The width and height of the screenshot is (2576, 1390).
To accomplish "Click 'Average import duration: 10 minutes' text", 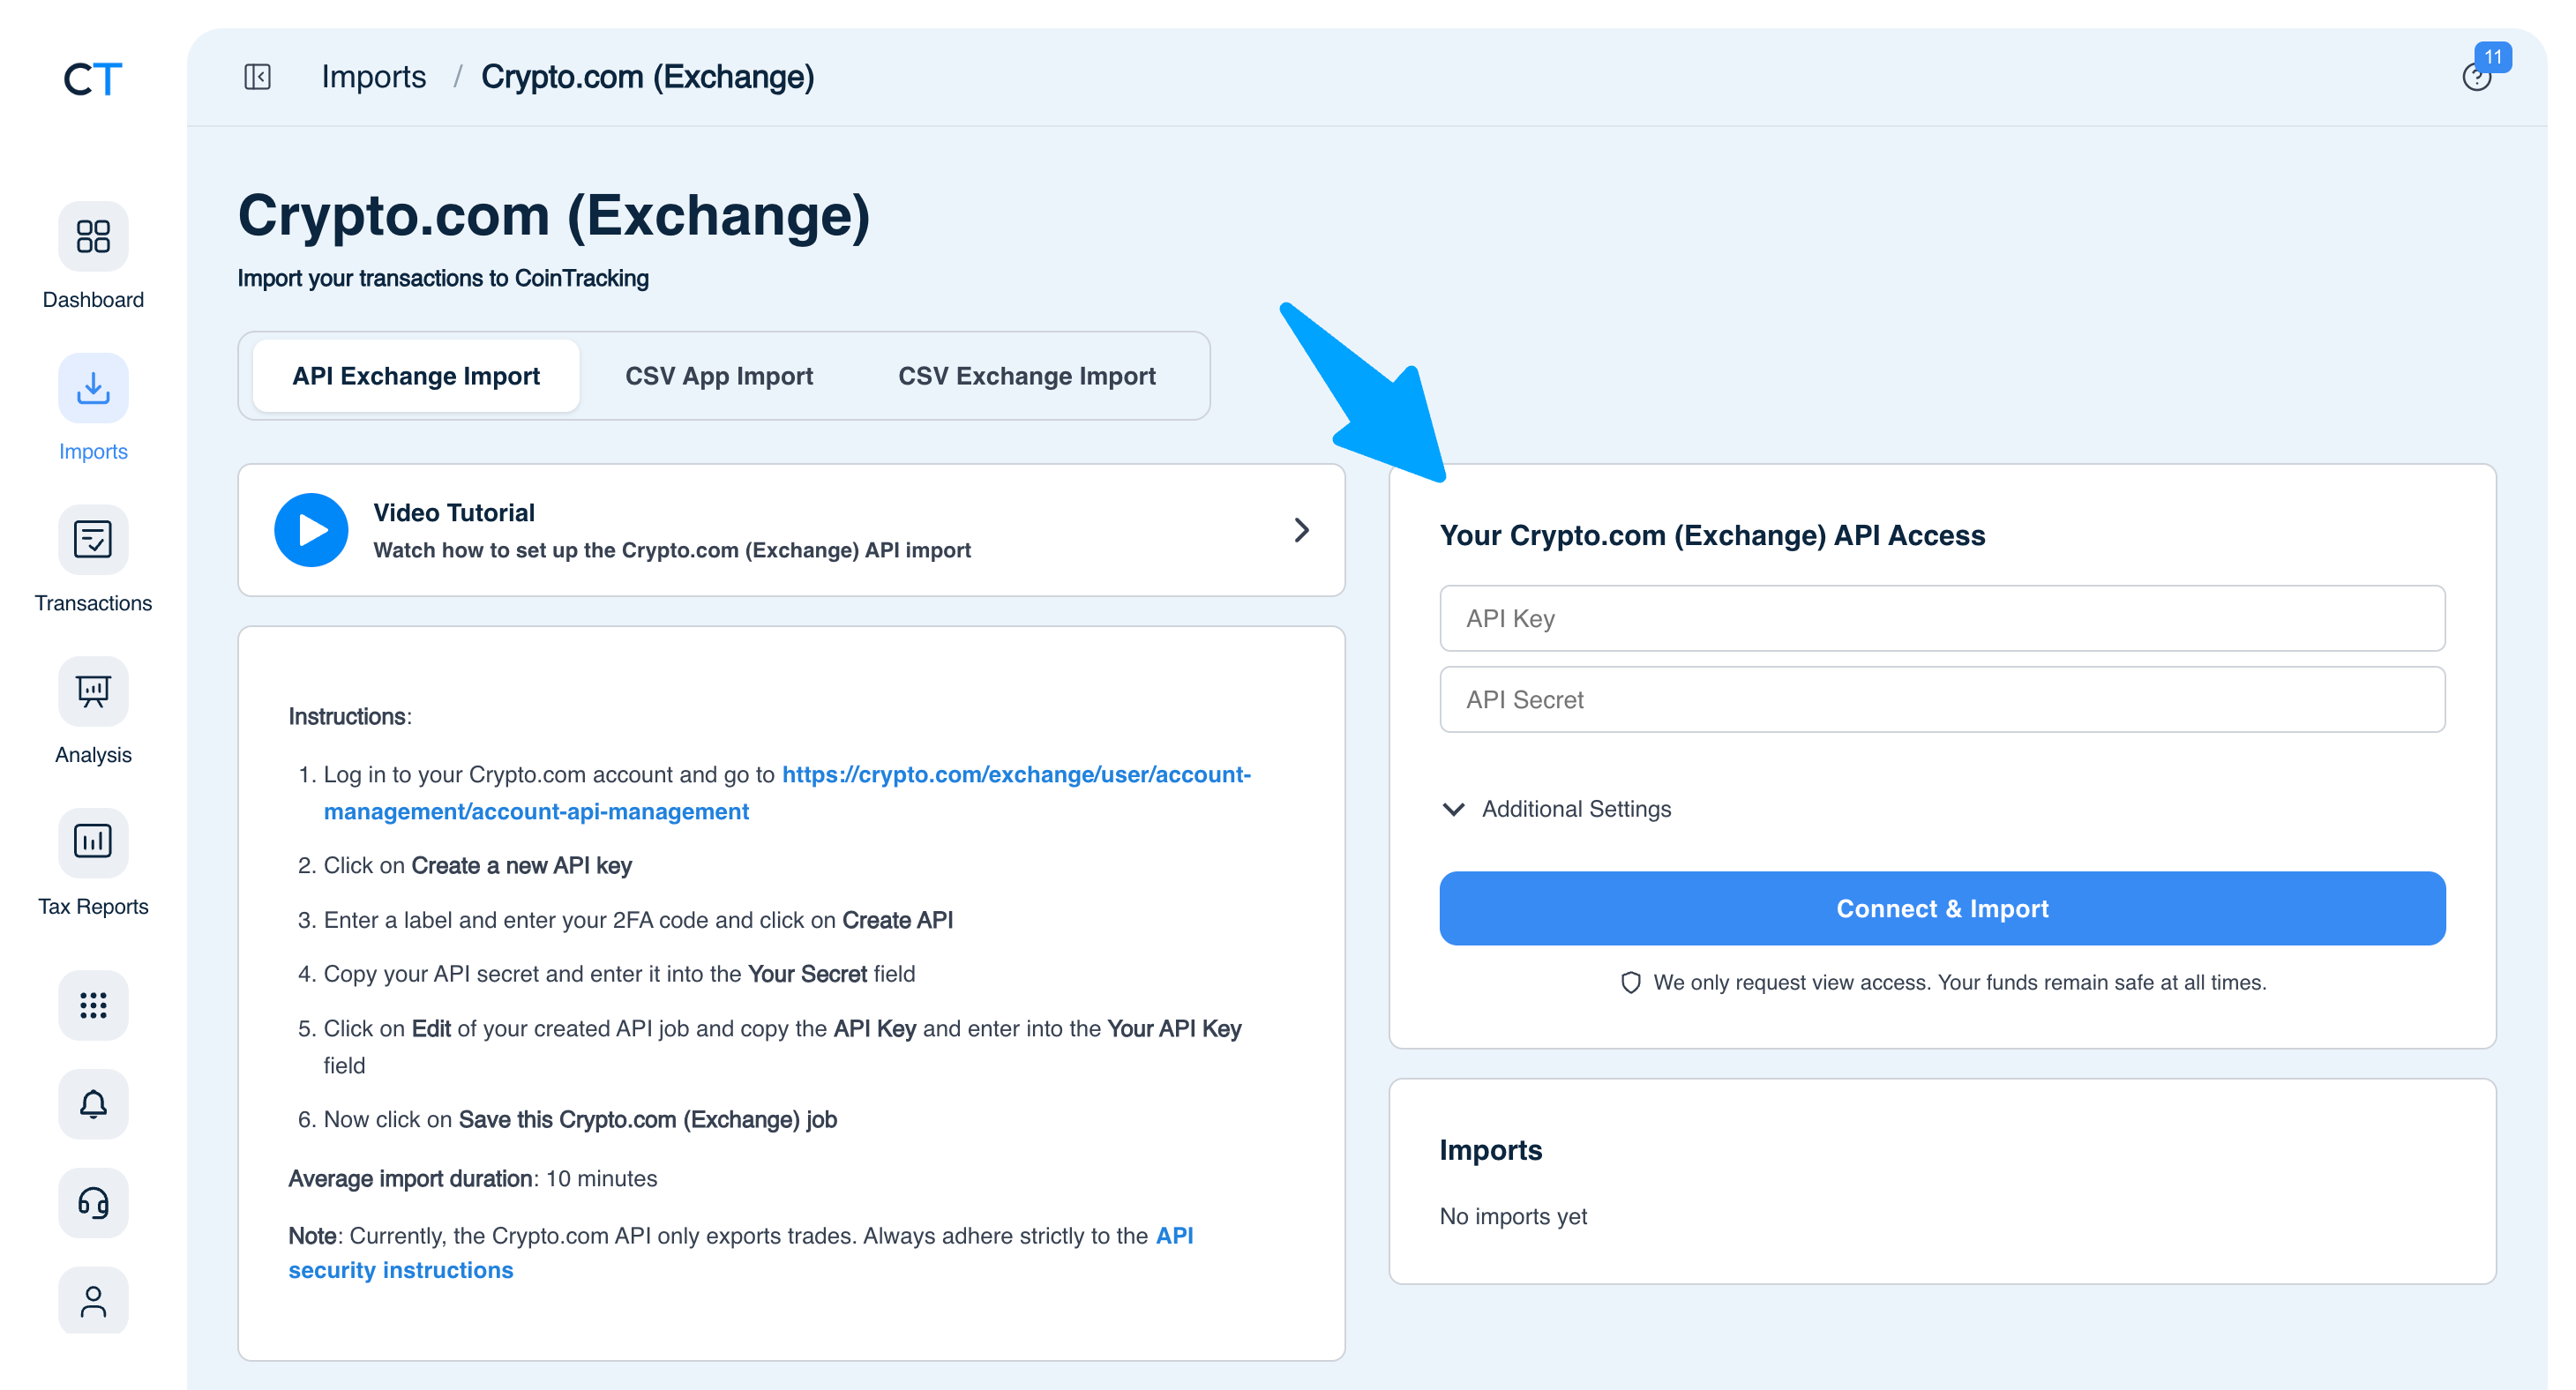I will 473,1178.
